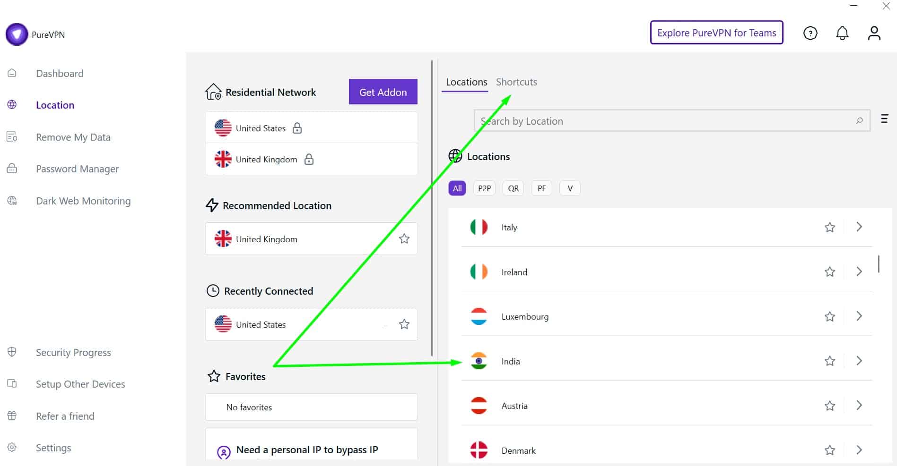Click the locations list scrollbar thumb

[x=879, y=264]
